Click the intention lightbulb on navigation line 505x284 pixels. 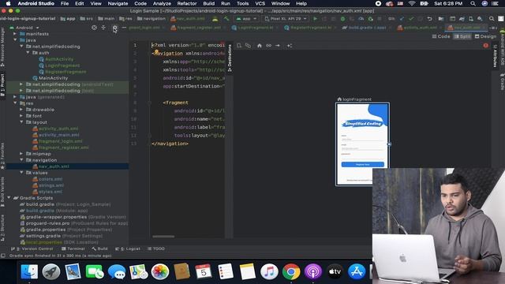click(156, 51)
